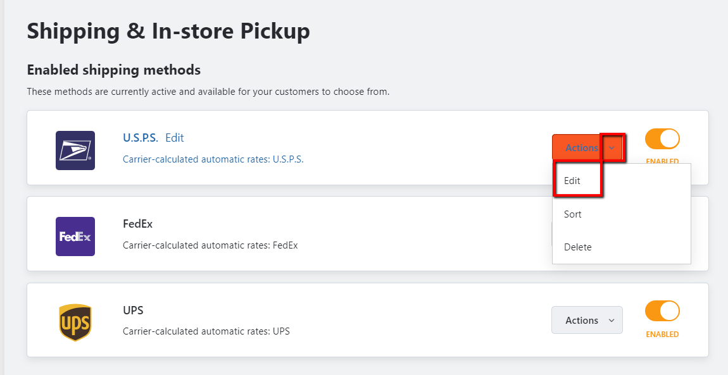Choose Edit from the open Actions menu

click(573, 181)
